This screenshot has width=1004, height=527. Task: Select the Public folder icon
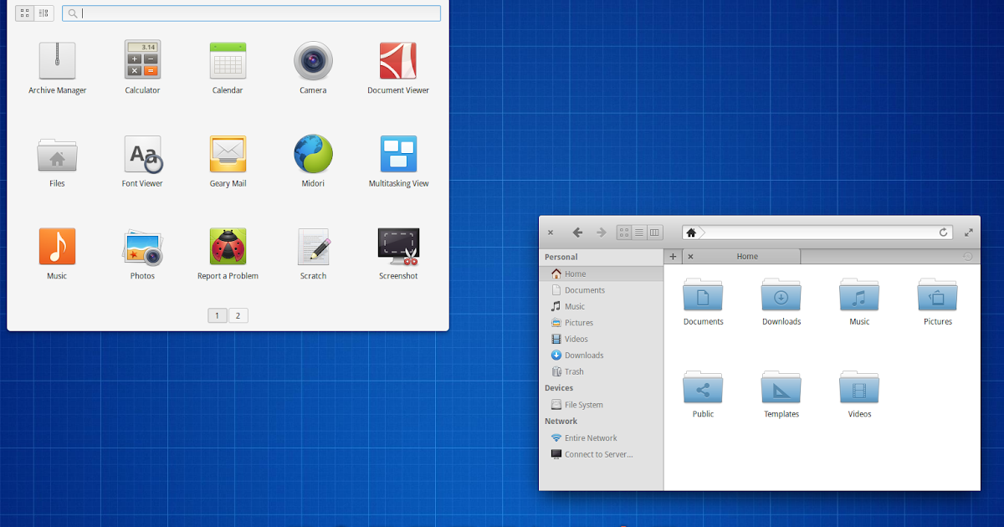point(703,387)
